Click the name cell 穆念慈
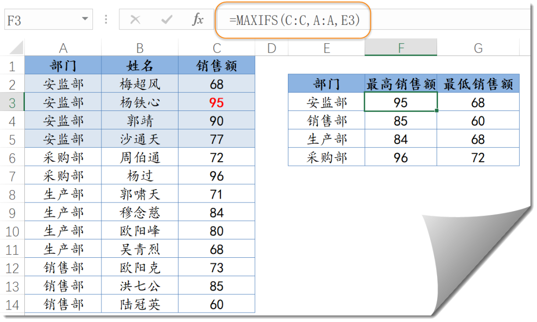Image resolution: width=537 pixels, height=322 pixels. pos(140,213)
